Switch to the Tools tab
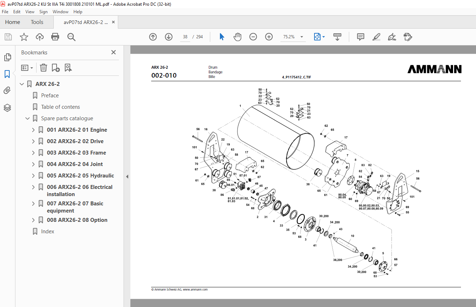This screenshot has width=476, height=307. 37,22
